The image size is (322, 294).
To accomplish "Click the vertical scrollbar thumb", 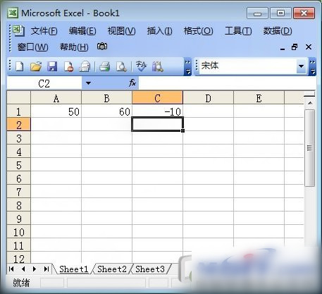I will 310,148.
